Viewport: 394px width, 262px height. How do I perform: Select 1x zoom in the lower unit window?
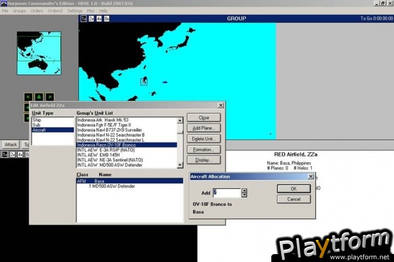click(x=5, y=155)
